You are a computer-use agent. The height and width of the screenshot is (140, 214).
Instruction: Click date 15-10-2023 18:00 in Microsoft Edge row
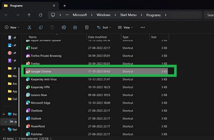tap(99, 103)
